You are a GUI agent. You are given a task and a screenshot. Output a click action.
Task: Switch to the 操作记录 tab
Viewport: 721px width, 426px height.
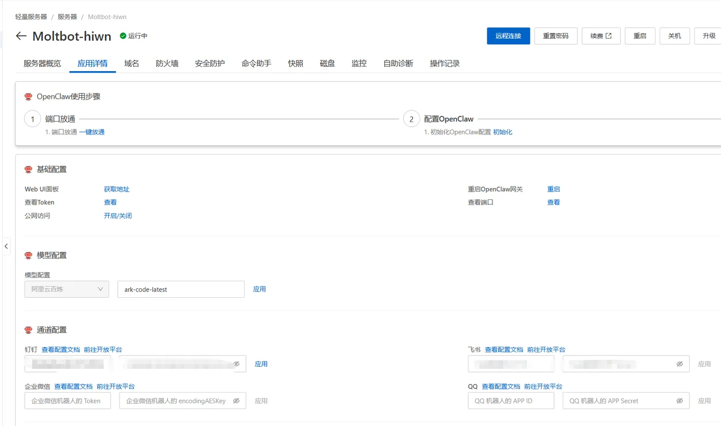445,63
